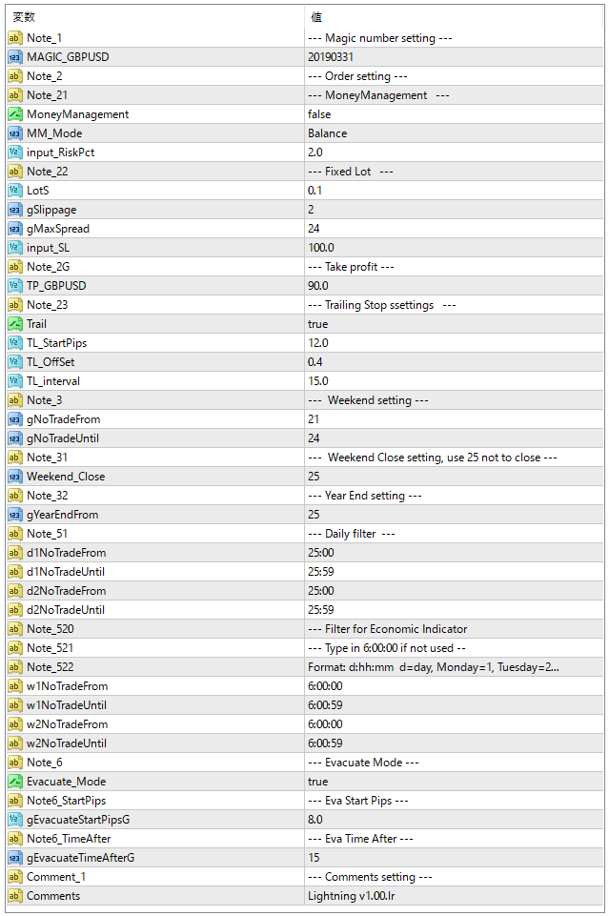
Task: Click the integer icon beside MAGIC_GBPUSD
Action: pyautogui.click(x=15, y=57)
